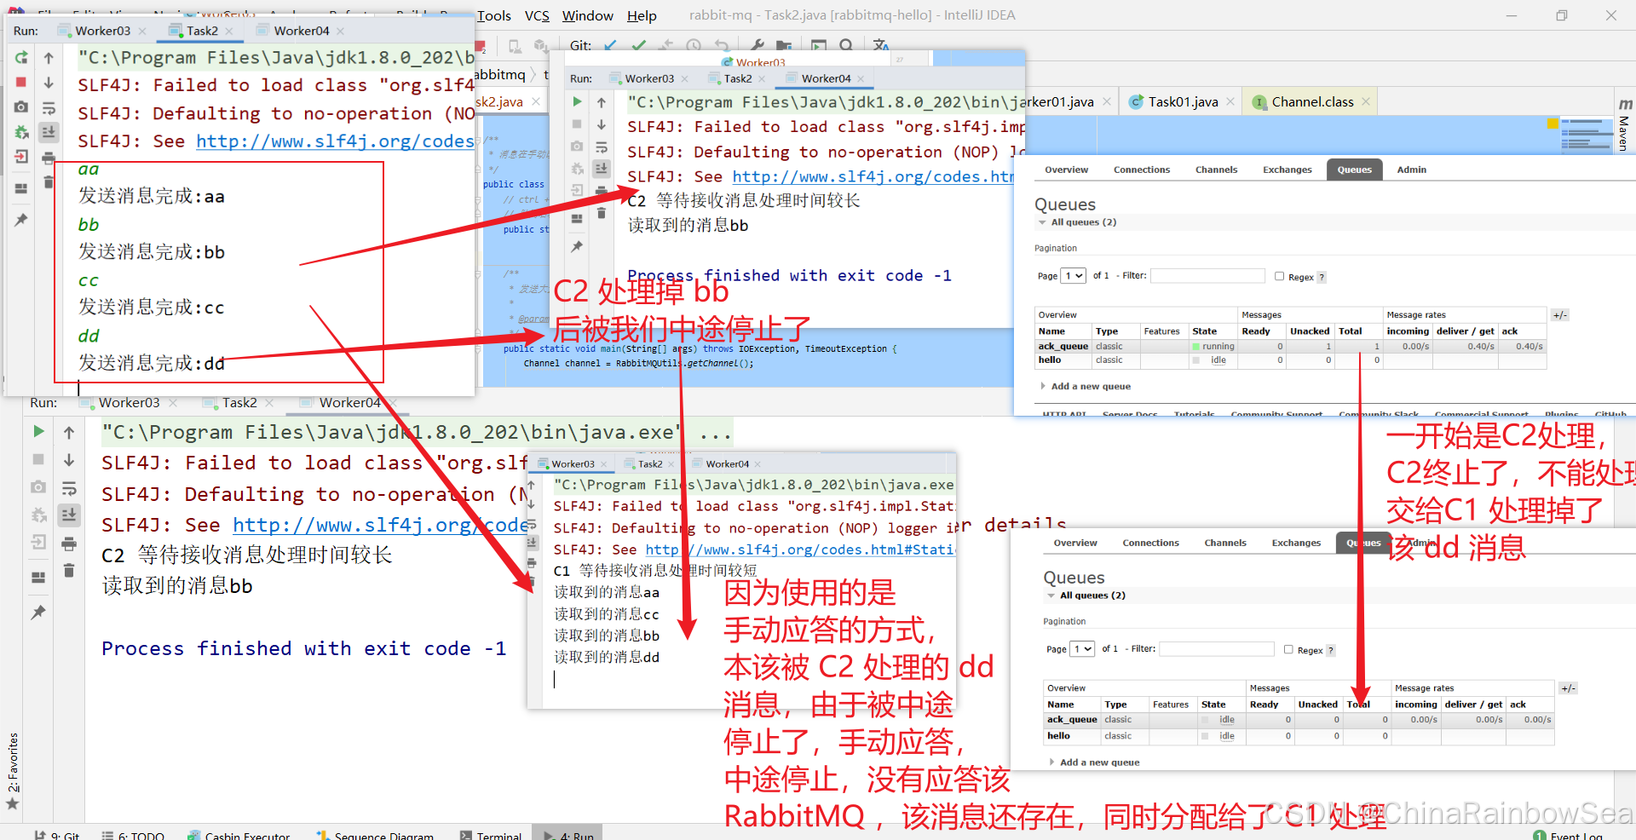Open Terminal tool window button
This screenshot has height=840, width=1636.
click(x=491, y=835)
